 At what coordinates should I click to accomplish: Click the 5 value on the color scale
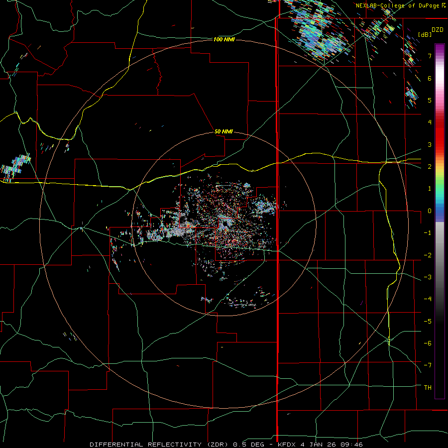pyautogui.click(x=430, y=100)
